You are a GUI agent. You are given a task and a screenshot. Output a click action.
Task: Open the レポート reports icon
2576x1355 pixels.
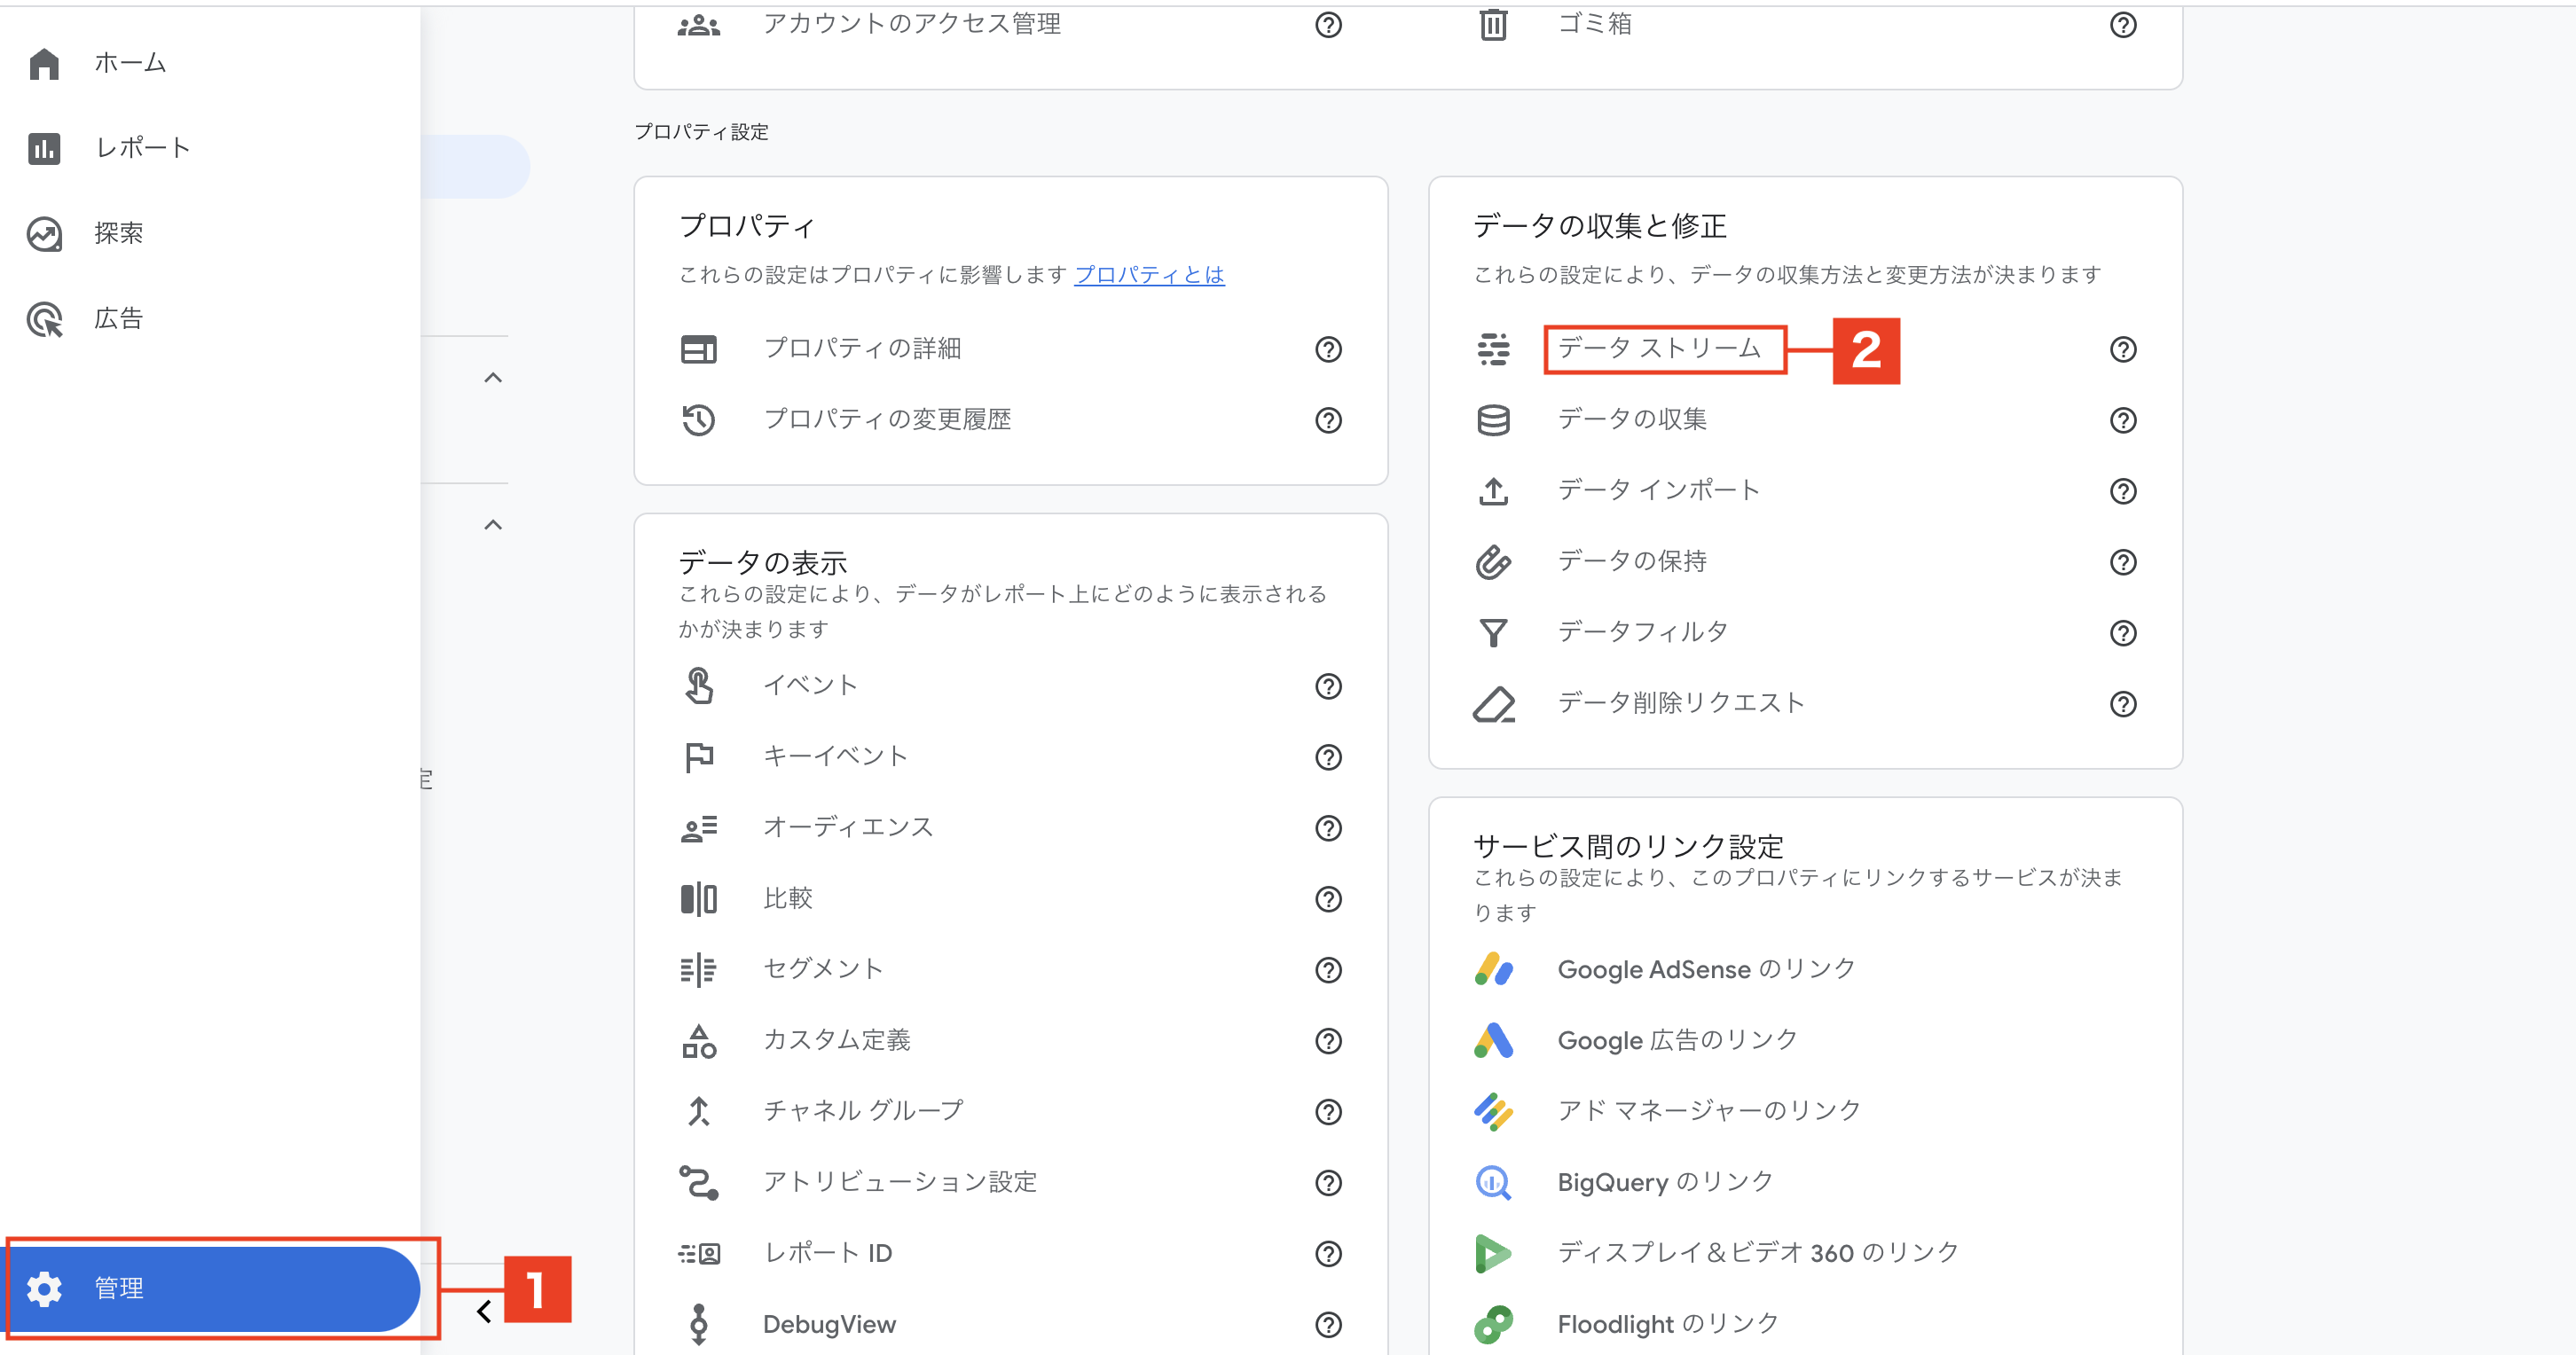[x=44, y=148]
